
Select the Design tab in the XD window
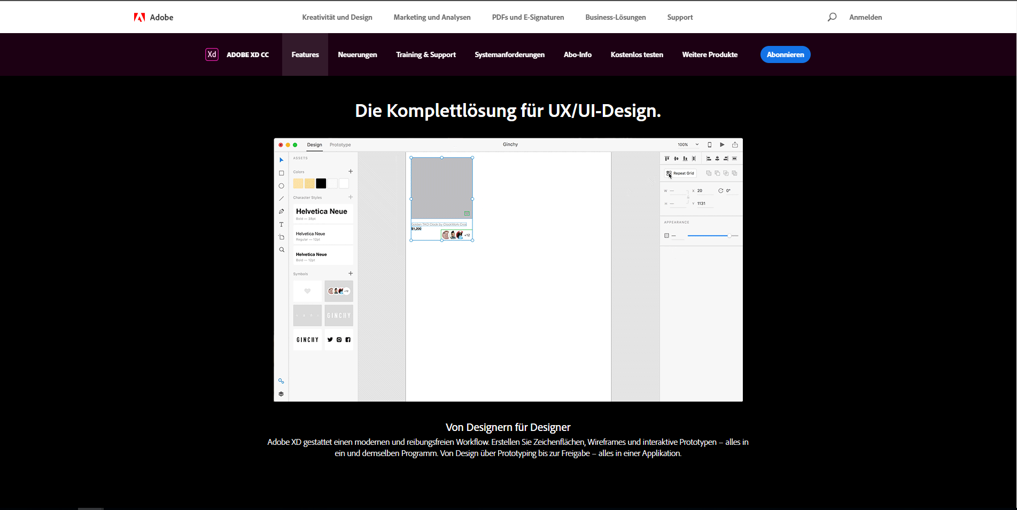point(315,145)
